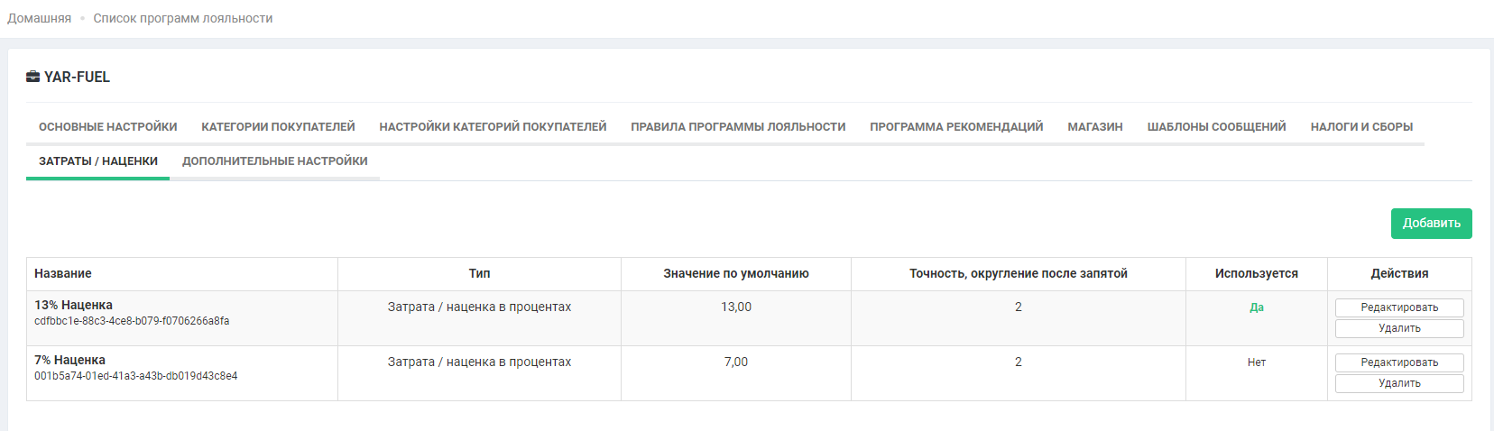
Task: Go to Список программ лояльности breadcrumb
Action: pyautogui.click(x=182, y=18)
